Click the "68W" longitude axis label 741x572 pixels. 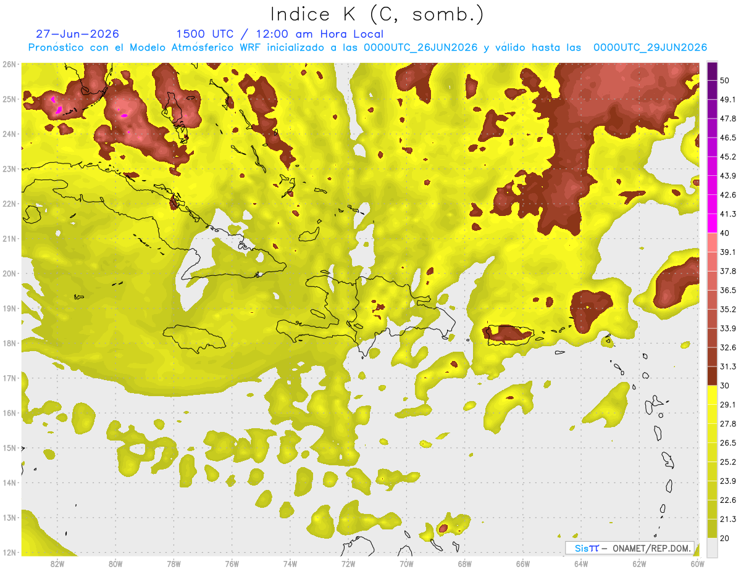pyautogui.click(x=465, y=563)
